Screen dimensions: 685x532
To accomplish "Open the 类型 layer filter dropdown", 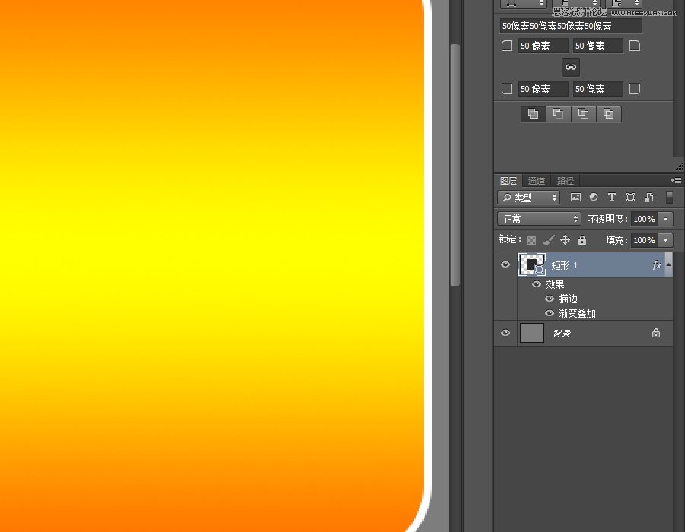I will click(529, 198).
